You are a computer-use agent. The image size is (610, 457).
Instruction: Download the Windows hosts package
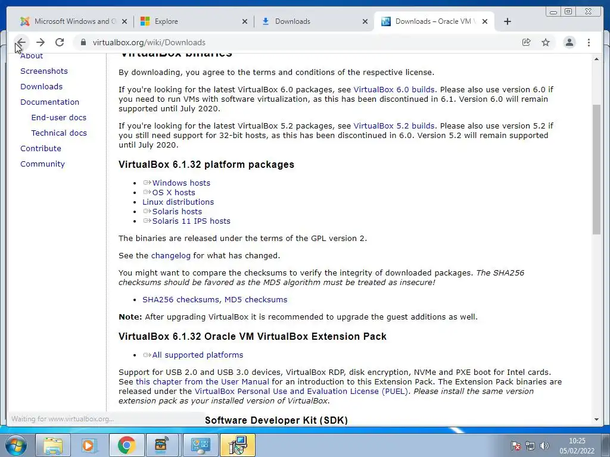click(x=181, y=183)
